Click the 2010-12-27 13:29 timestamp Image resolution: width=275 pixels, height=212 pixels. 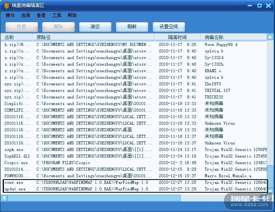pos(177,189)
